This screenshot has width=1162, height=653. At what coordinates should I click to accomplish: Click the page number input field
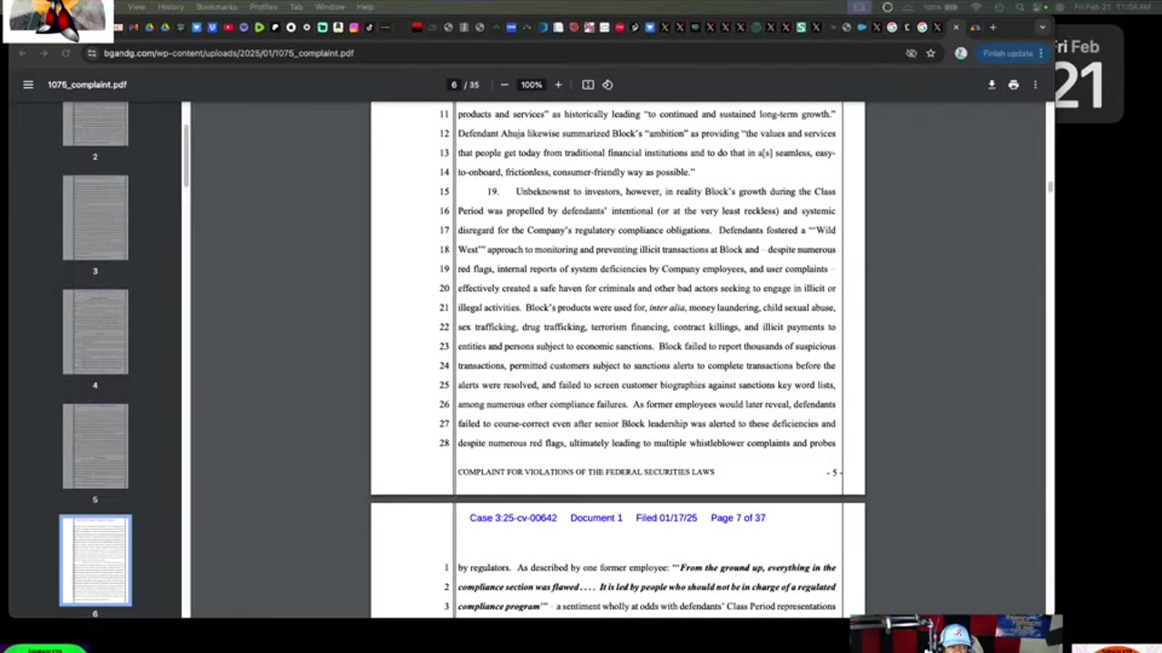[x=454, y=84]
